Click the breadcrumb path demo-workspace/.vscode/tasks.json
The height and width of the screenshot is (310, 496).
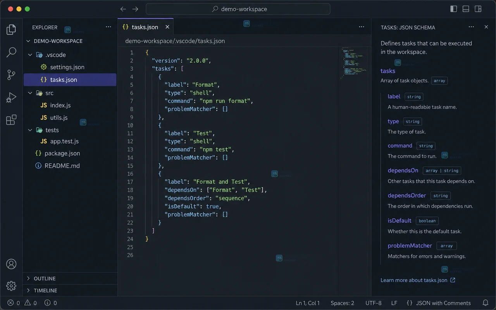click(175, 41)
